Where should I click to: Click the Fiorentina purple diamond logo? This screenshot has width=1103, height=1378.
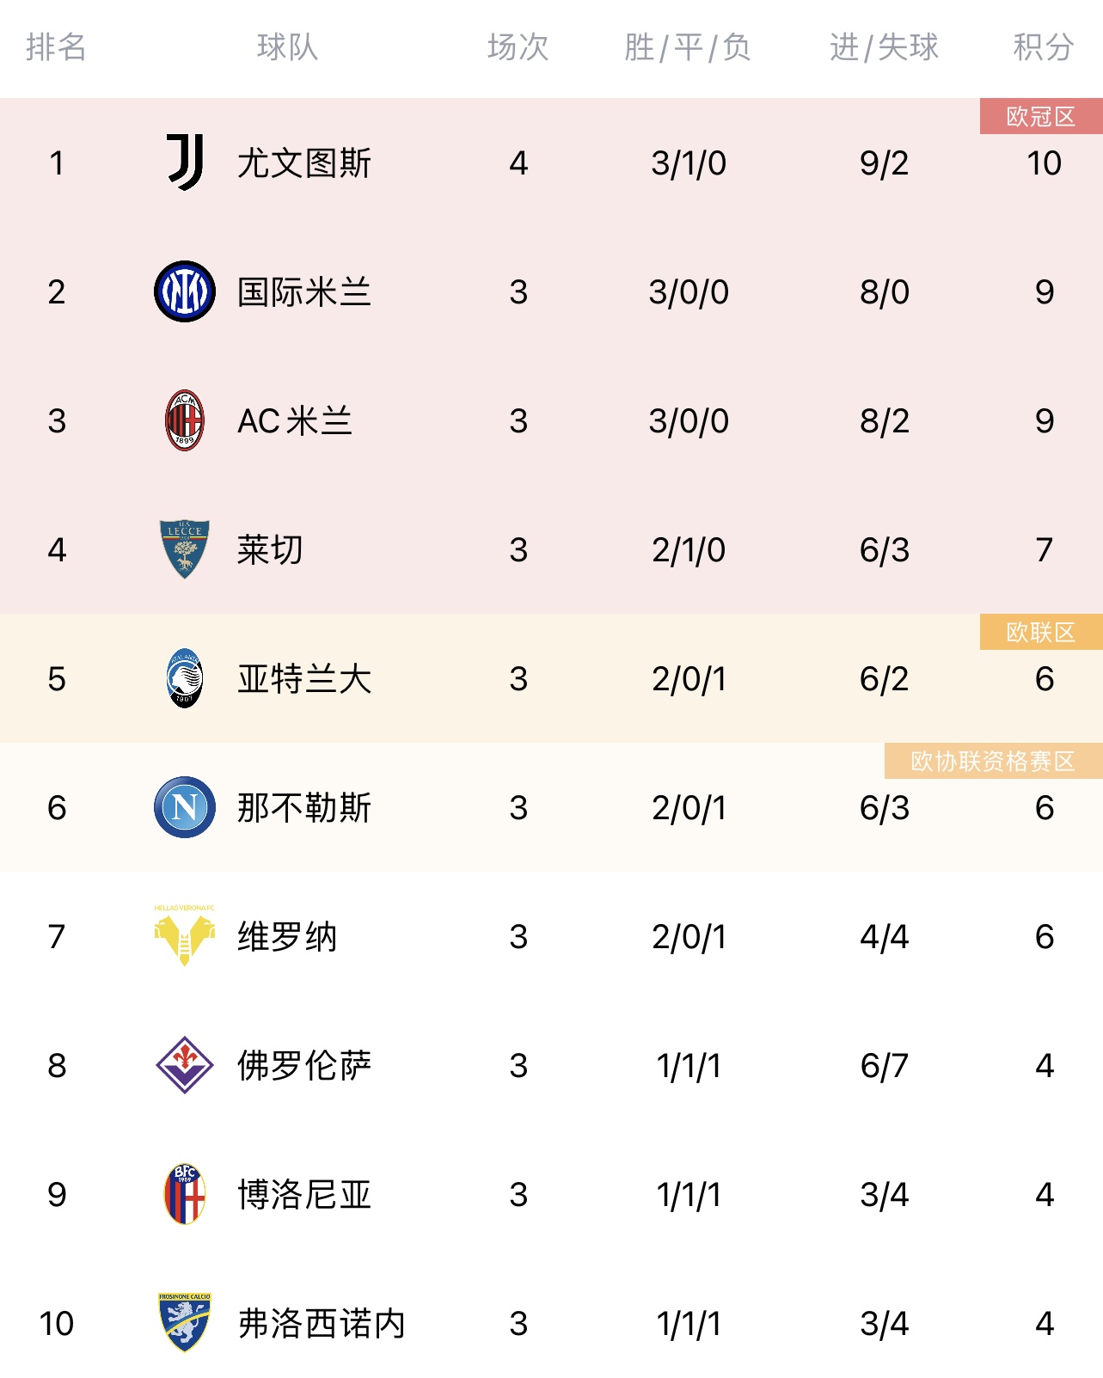click(x=185, y=1065)
